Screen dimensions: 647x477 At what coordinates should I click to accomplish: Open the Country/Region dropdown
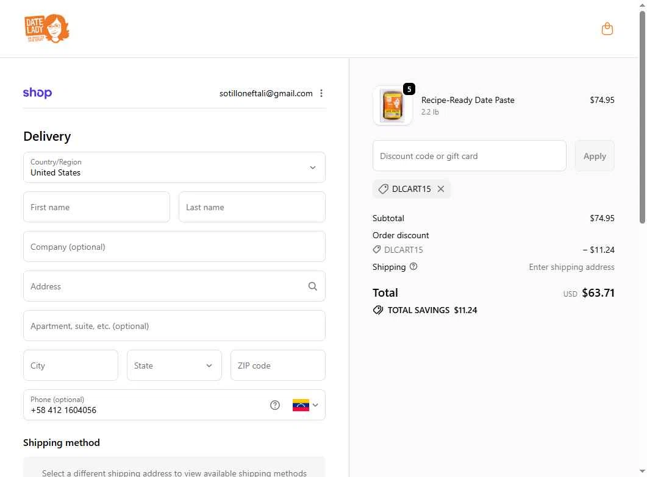pos(174,168)
